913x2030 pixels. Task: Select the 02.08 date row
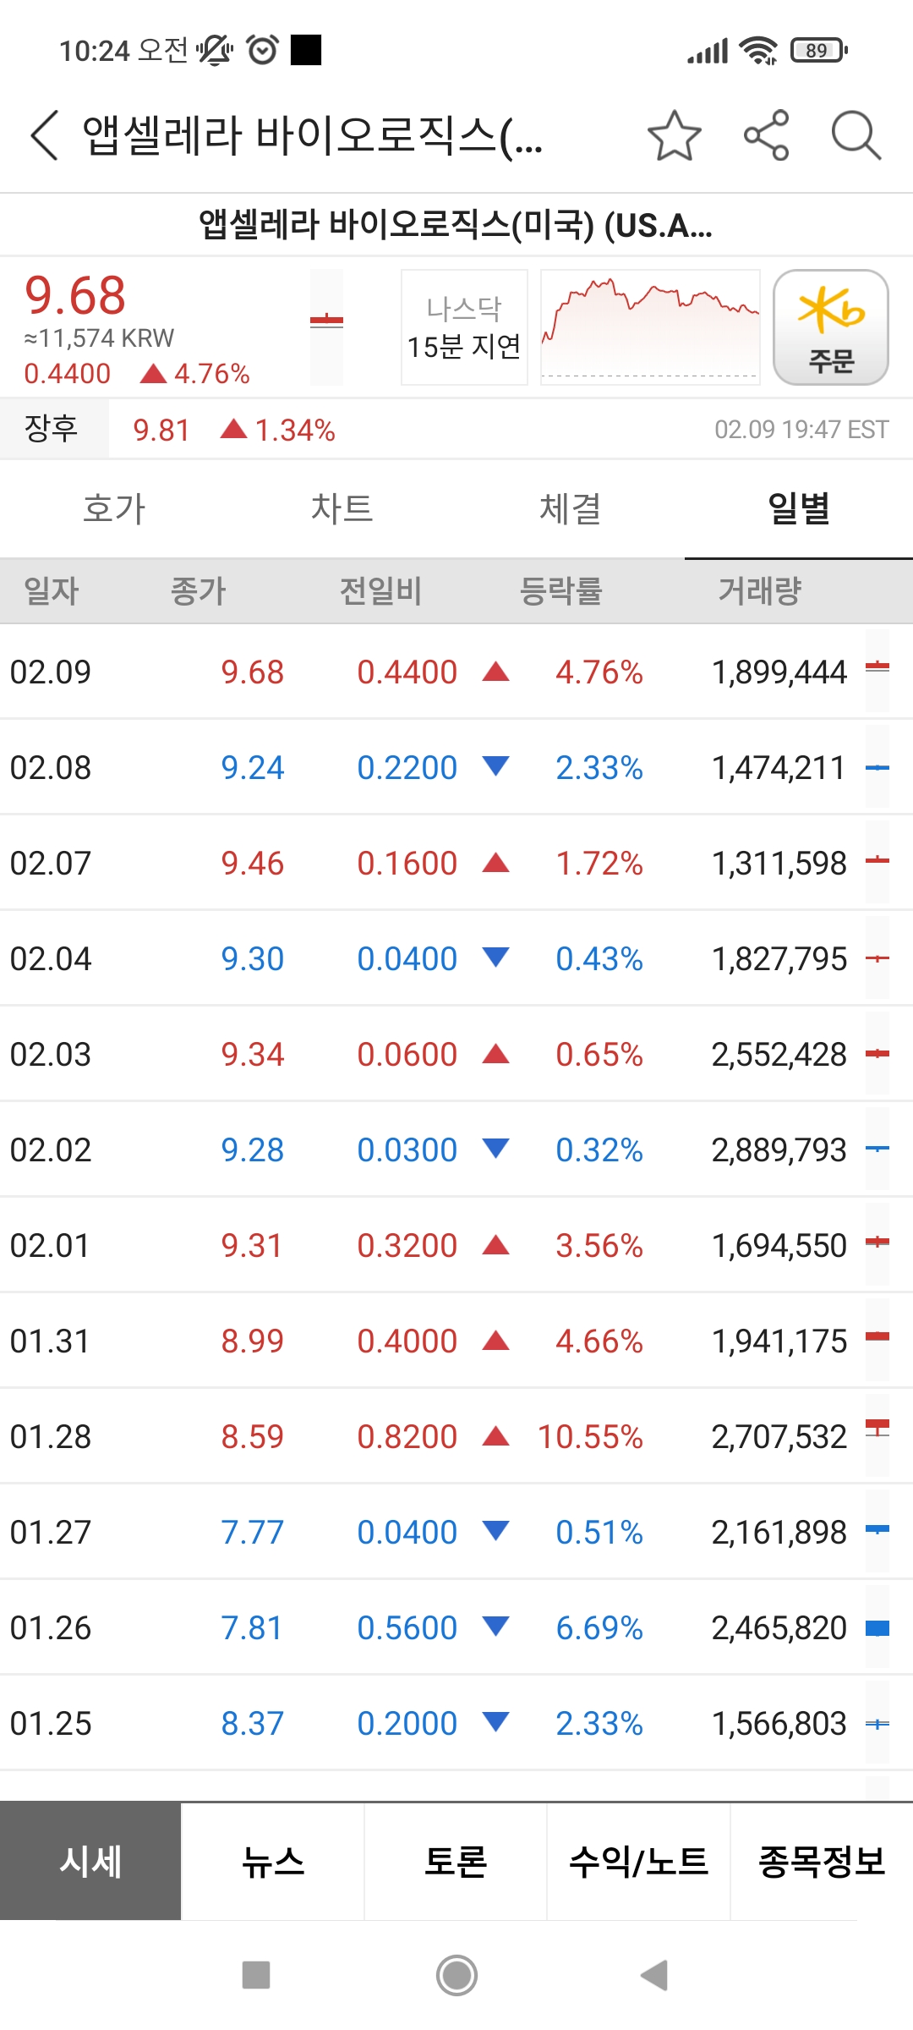pyautogui.click(x=456, y=768)
